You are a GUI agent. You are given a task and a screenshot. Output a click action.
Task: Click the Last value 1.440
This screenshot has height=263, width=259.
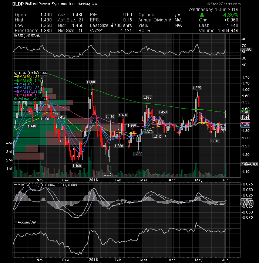click(232, 25)
